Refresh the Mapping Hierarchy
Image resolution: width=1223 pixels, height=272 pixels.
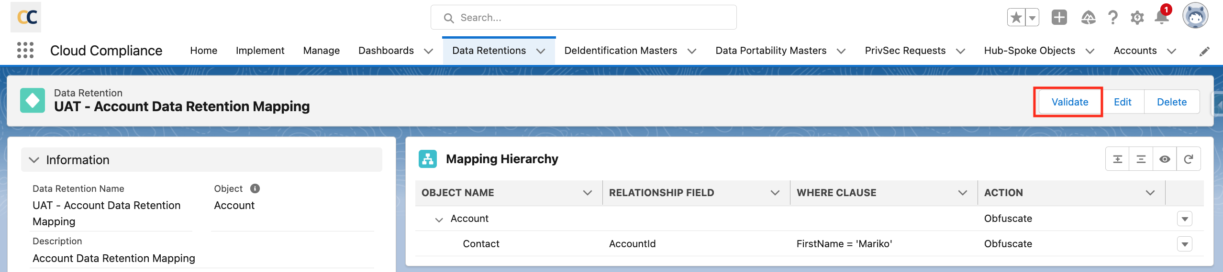(1188, 159)
